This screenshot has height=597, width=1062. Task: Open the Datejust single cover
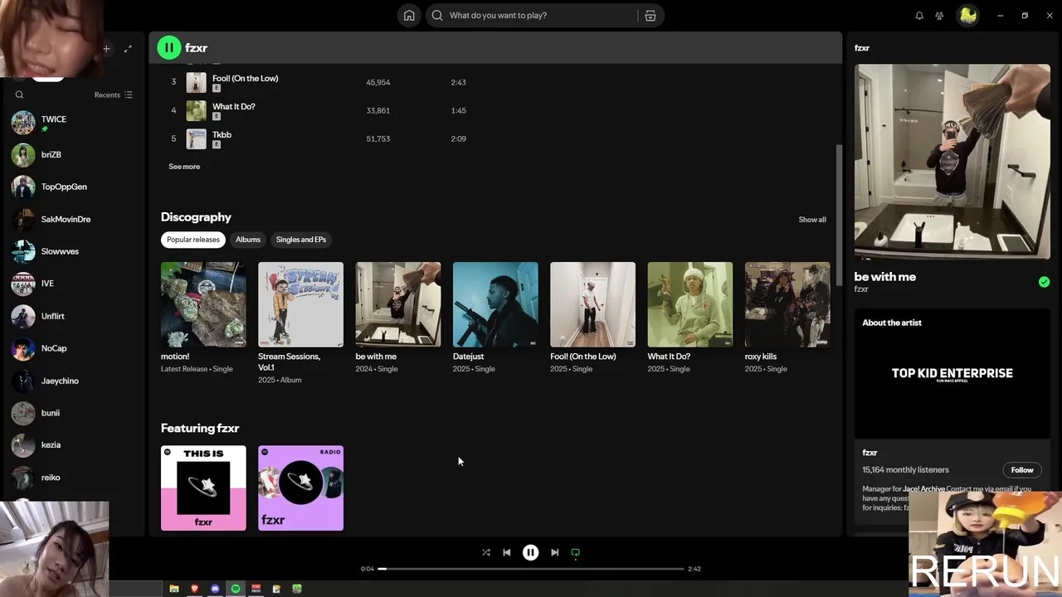(x=495, y=304)
